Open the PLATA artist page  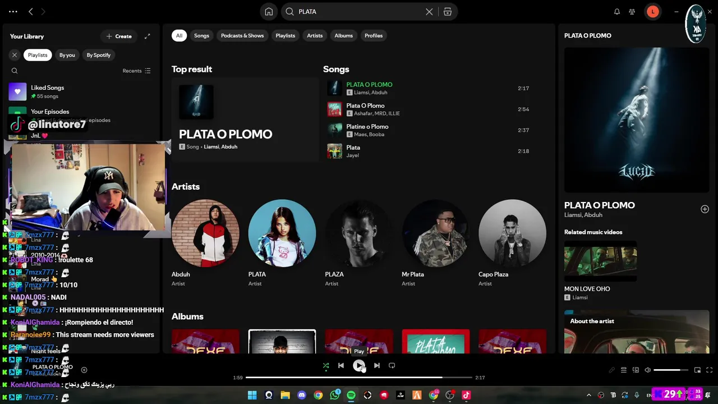(282, 243)
